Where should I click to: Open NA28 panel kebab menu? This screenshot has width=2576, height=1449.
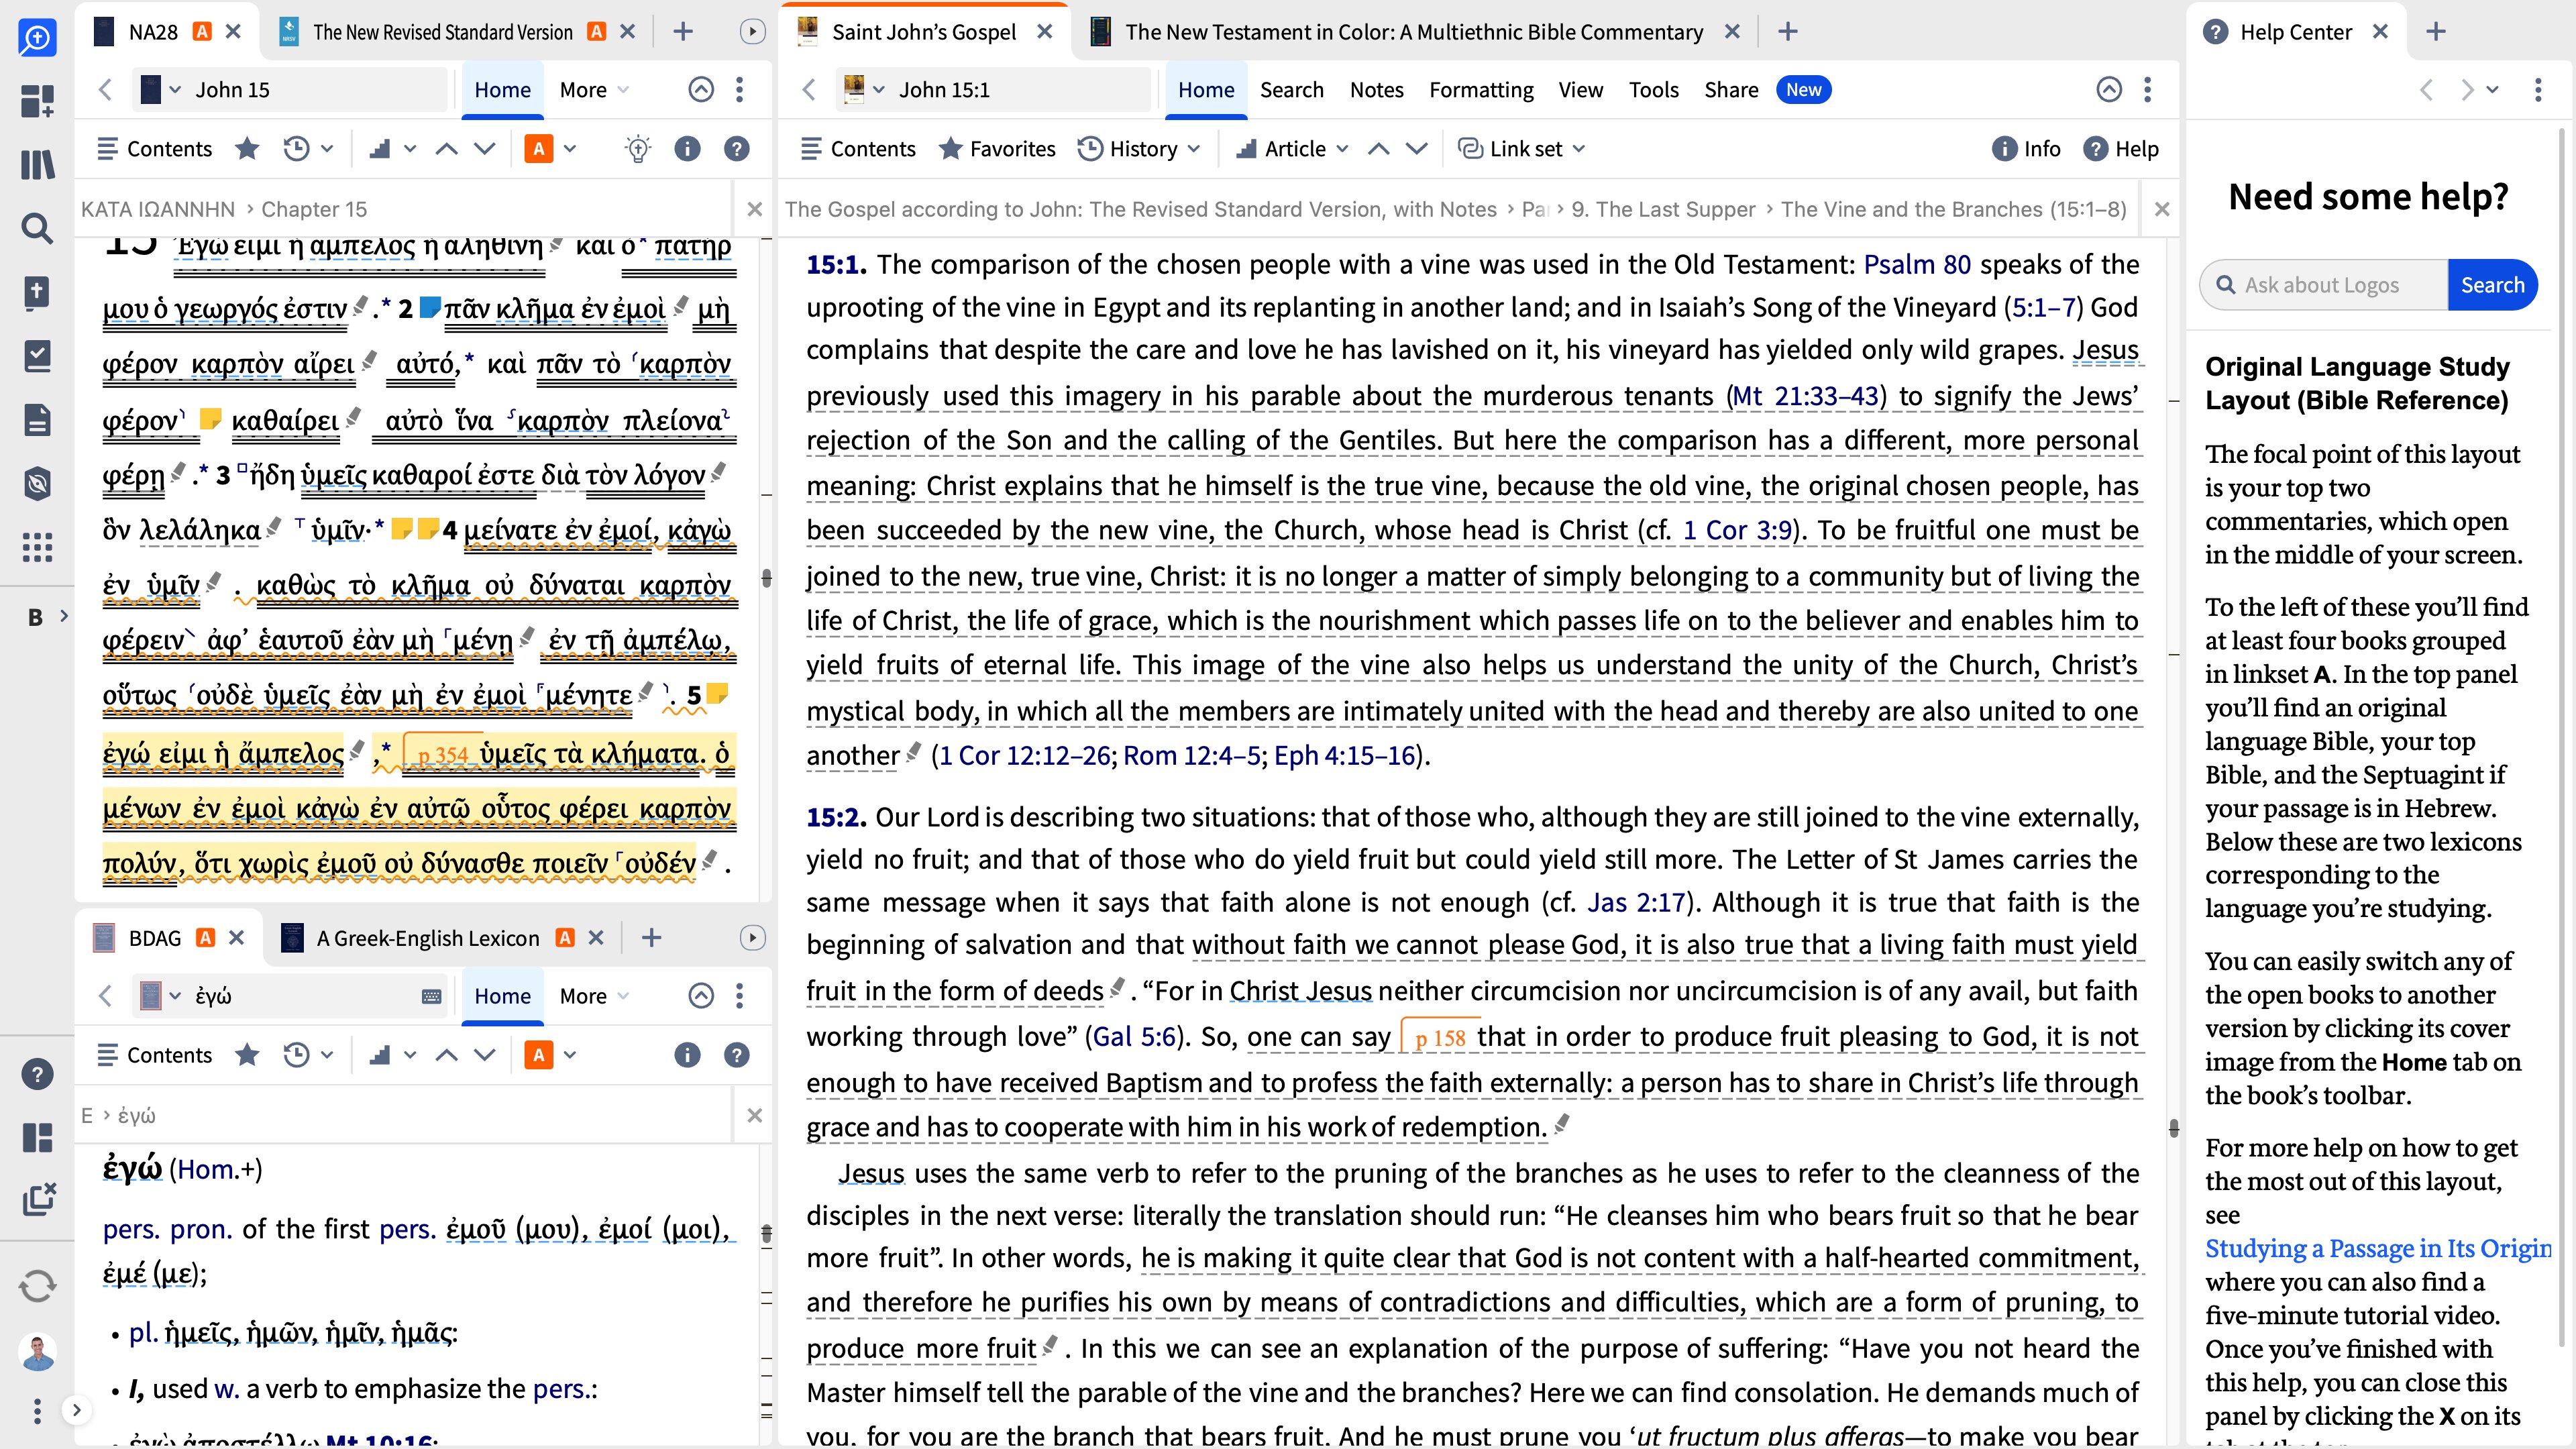(740, 90)
